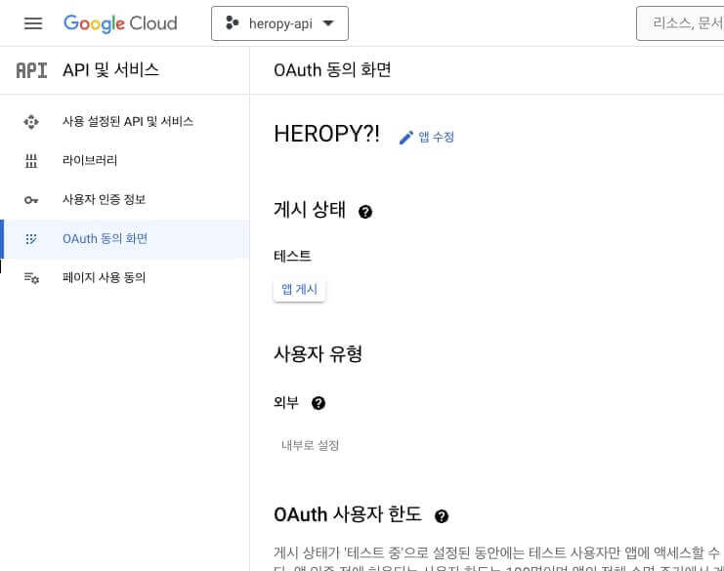Show help for 게시 상태
Viewport: 724px width, 571px height.
[x=365, y=212]
